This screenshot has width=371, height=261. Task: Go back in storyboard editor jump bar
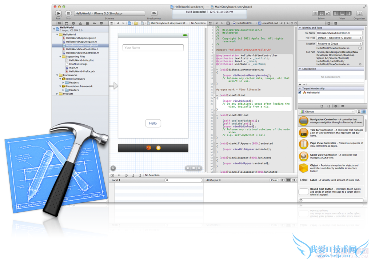point(118,23)
